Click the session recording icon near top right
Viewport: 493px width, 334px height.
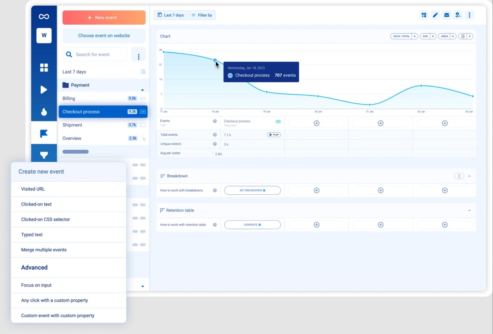(458, 15)
